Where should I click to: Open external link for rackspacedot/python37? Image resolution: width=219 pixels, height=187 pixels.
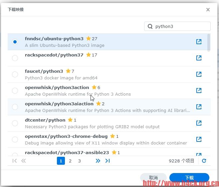(x=199, y=58)
